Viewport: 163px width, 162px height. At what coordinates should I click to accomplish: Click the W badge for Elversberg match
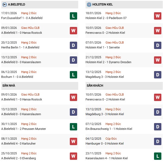click(x=73, y=156)
